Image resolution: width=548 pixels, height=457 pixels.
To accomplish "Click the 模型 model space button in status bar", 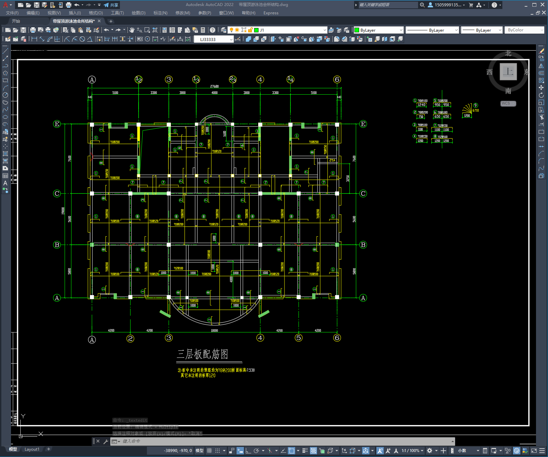I will (200, 451).
